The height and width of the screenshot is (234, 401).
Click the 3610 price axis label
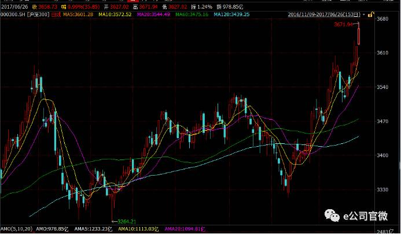tap(382, 53)
